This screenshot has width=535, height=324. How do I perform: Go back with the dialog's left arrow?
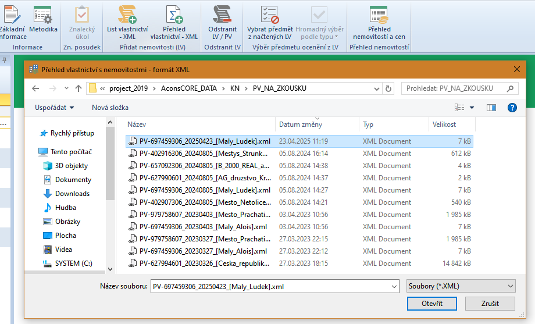pos(35,88)
